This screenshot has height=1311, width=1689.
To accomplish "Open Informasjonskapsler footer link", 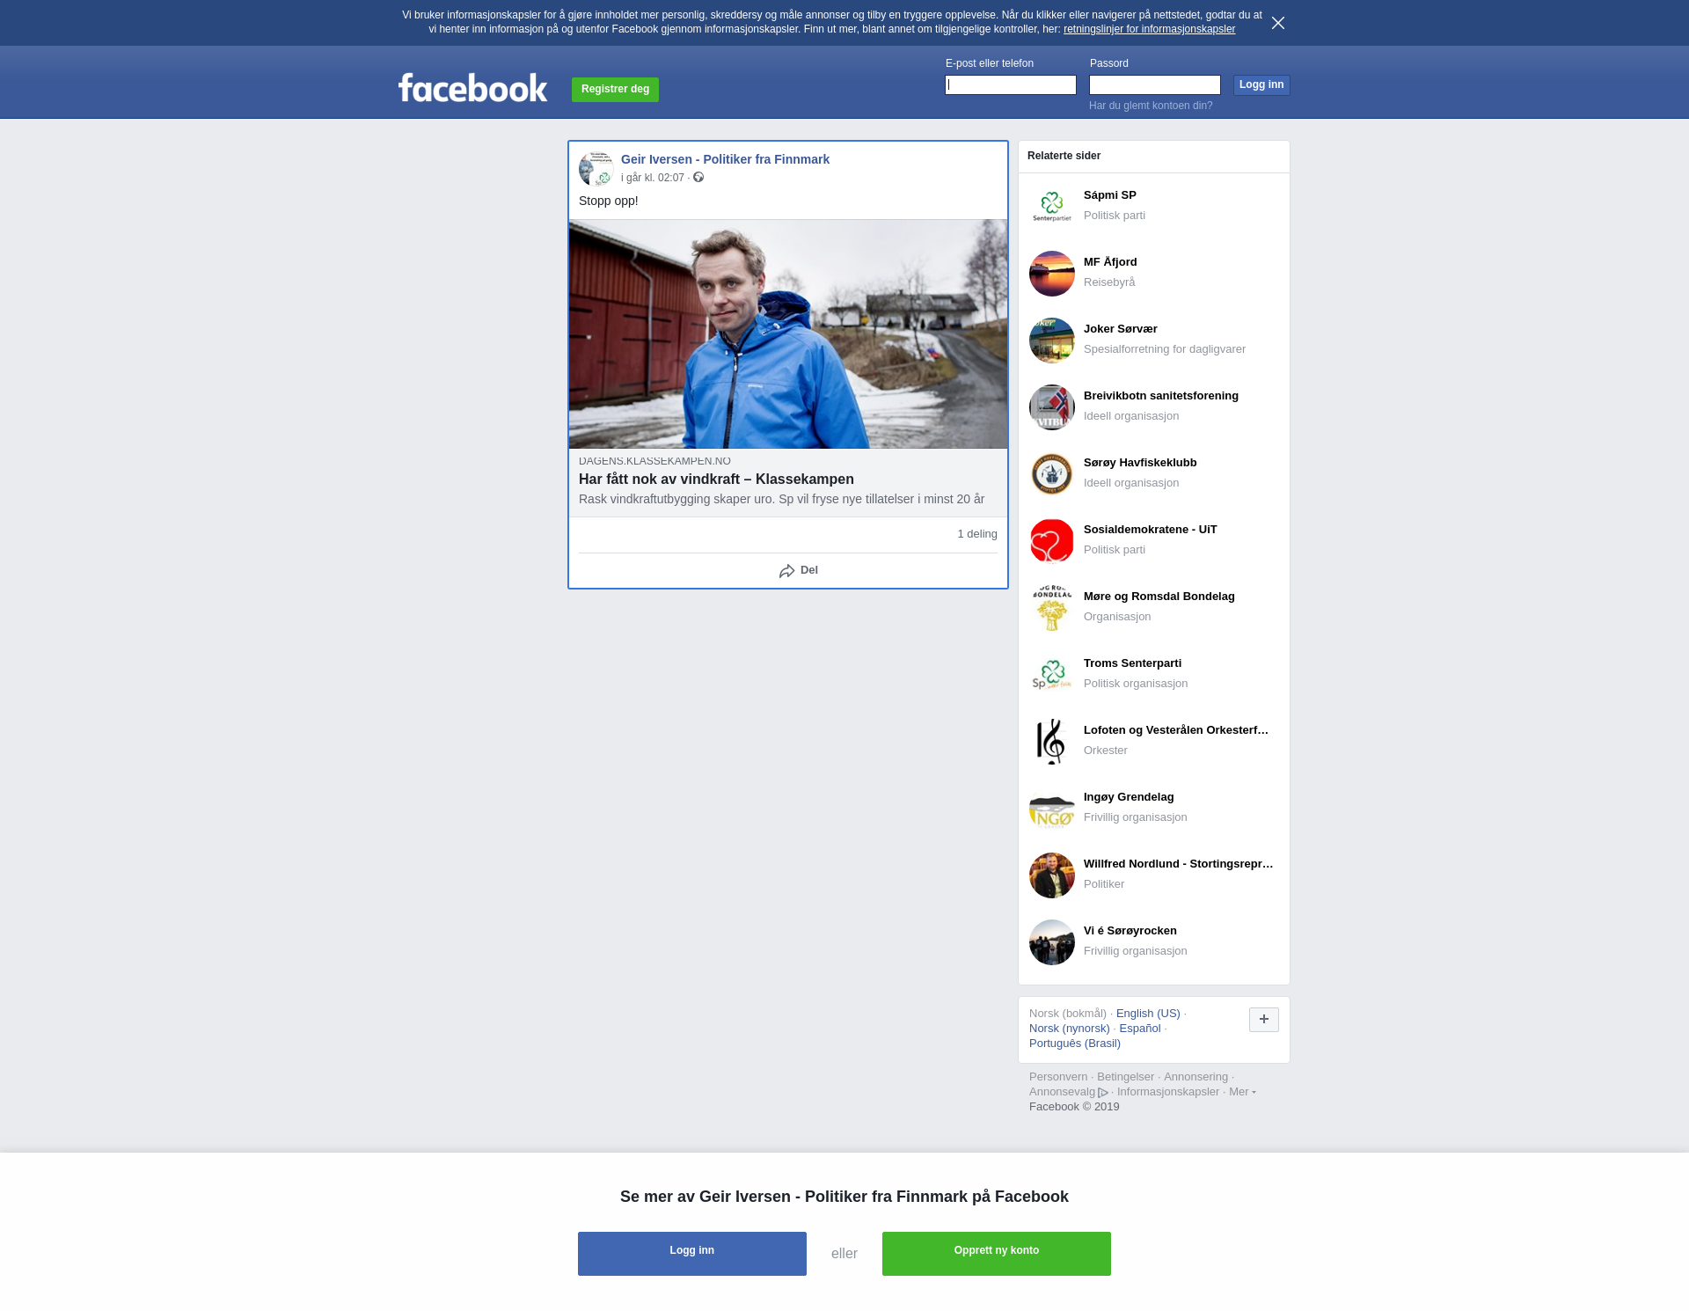I will click(1168, 1092).
